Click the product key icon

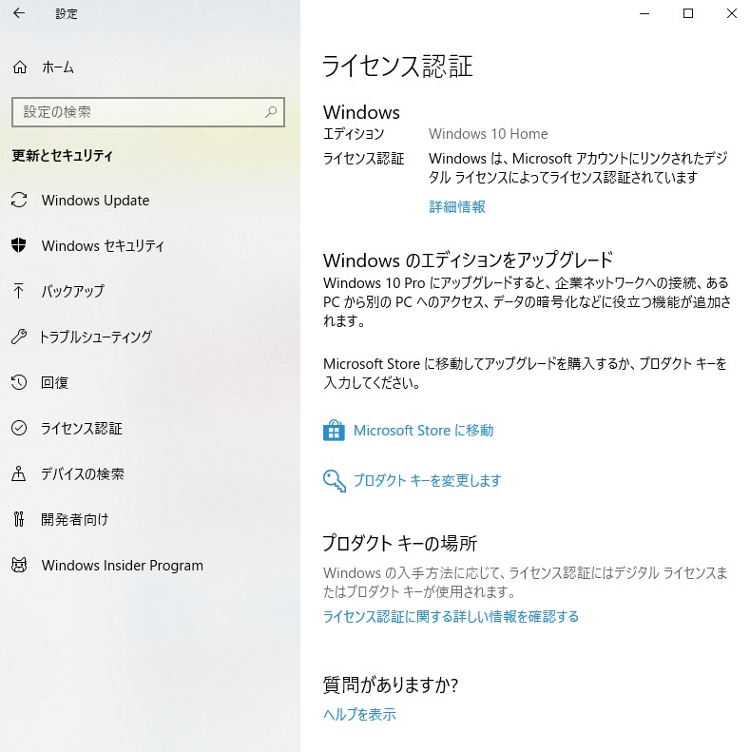[x=334, y=481]
